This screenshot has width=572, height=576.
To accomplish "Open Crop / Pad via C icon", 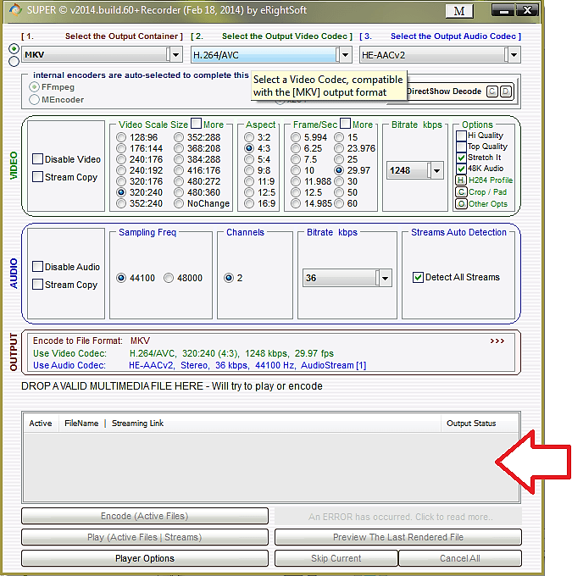I will click(x=461, y=192).
